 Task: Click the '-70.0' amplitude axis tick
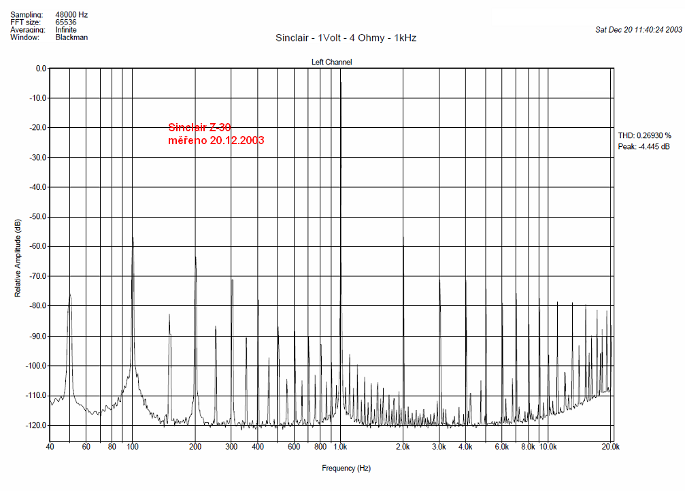(38, 276)
